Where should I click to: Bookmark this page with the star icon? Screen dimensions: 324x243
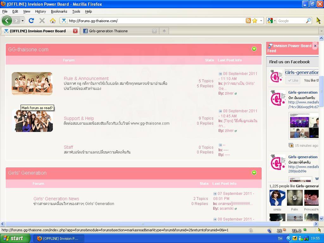pos(255,21)
